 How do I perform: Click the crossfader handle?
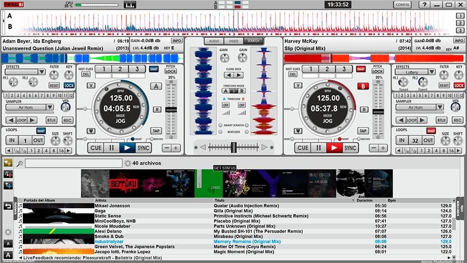234,147
